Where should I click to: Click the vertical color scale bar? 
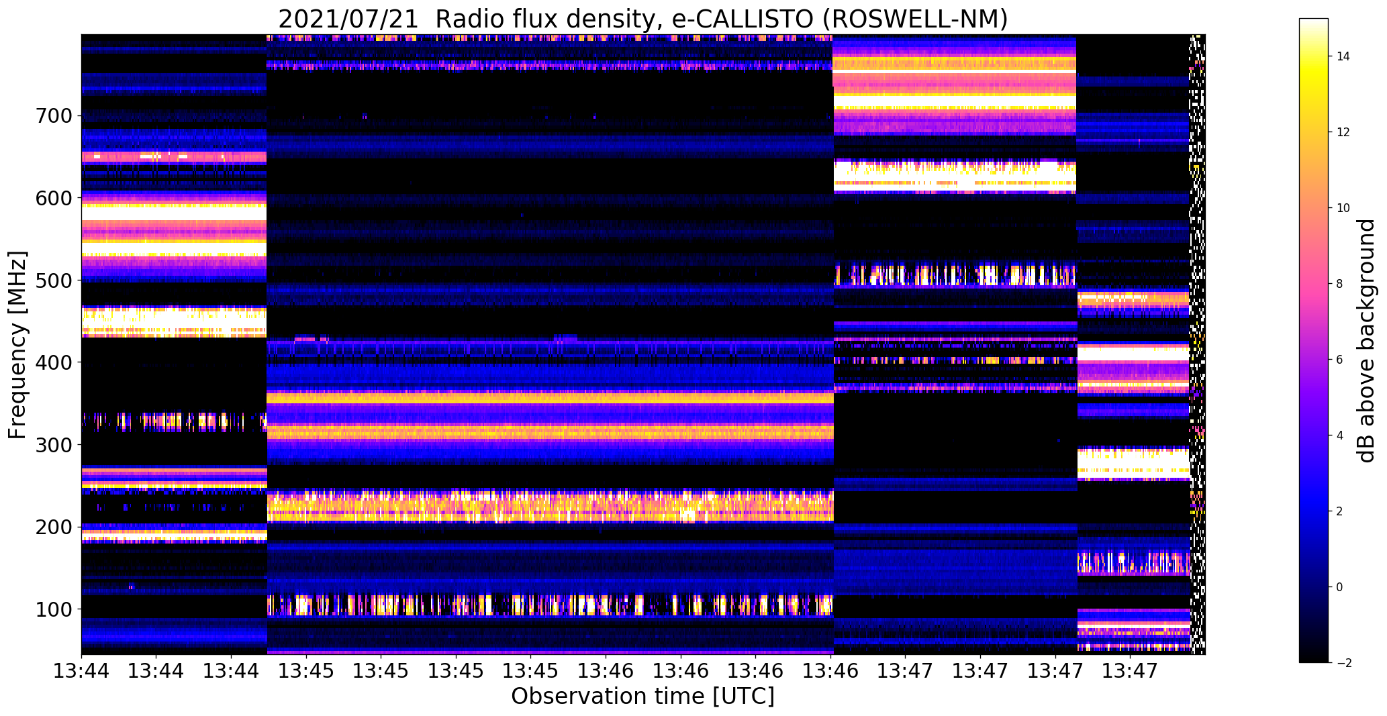coord(1314,341)
